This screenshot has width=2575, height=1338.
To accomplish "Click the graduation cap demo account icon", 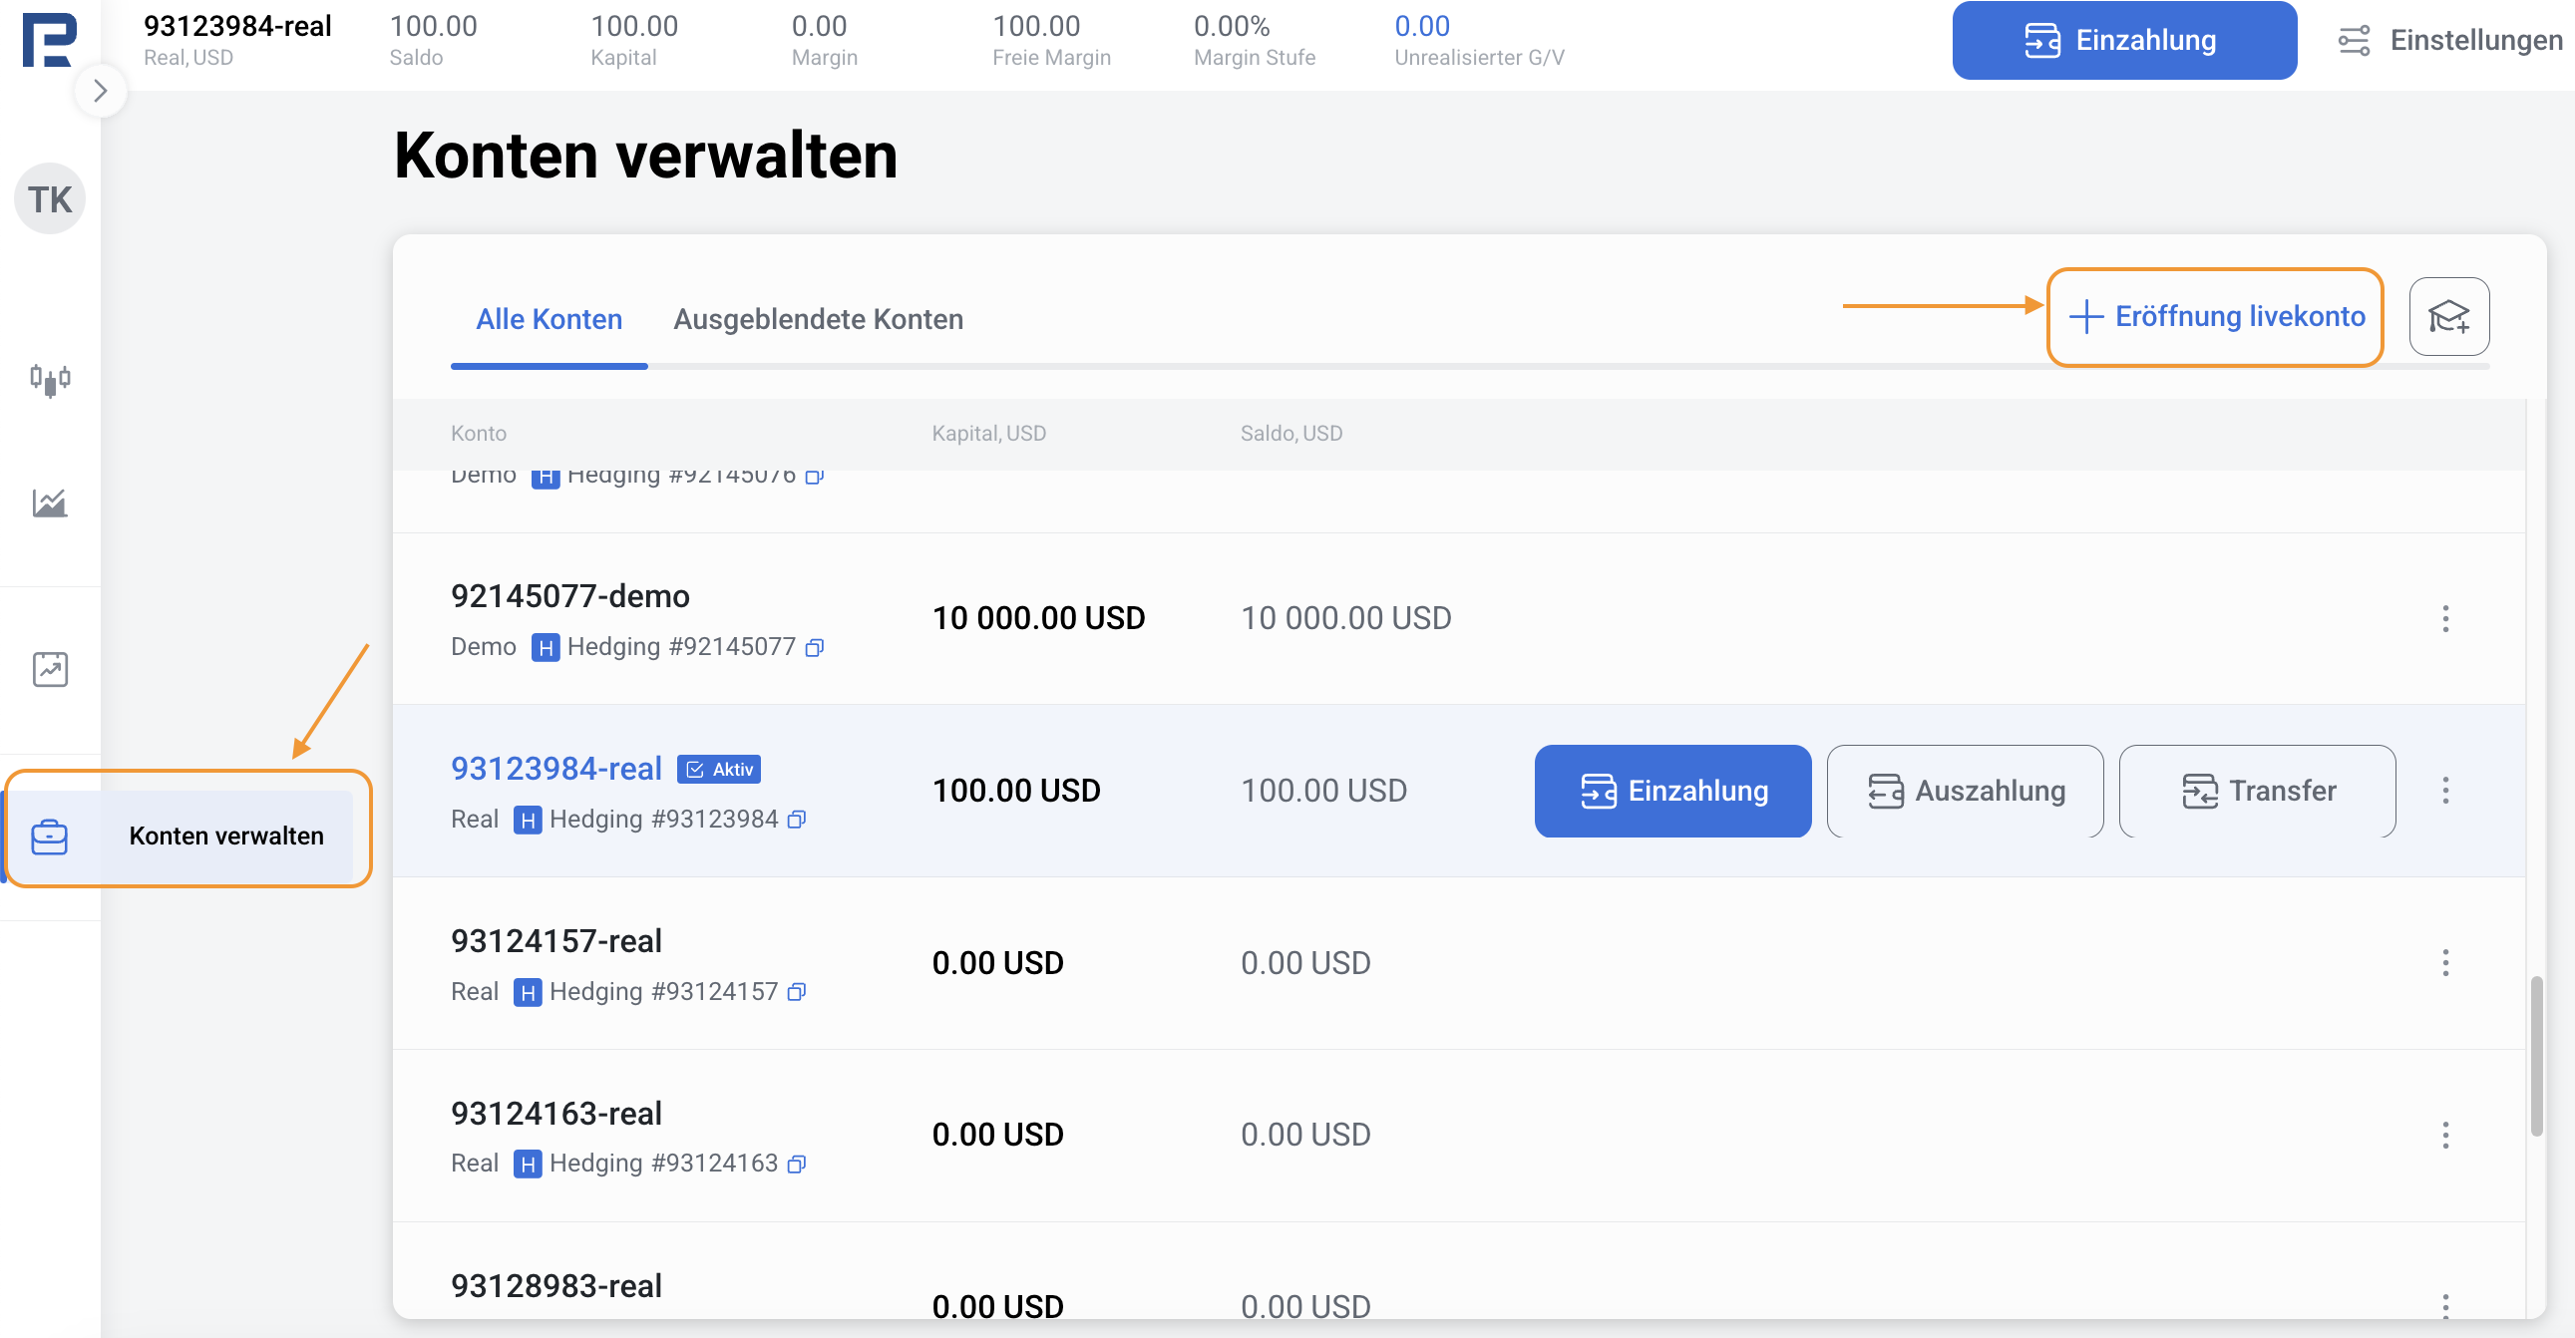I will click(x=2448, y=317).
